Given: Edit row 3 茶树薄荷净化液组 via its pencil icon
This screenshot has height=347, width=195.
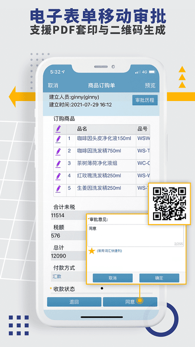Looking at the screenshot, I should pos(58,164).
